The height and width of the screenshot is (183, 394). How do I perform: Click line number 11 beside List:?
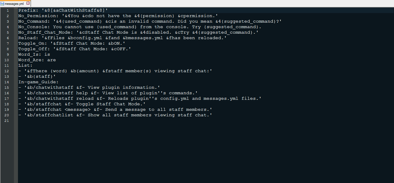point(7,66)
